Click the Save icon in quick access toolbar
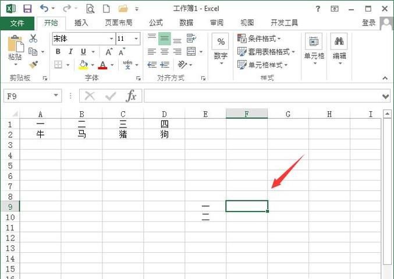Screen dimensions: 394x279 click(x=27, y=9)
